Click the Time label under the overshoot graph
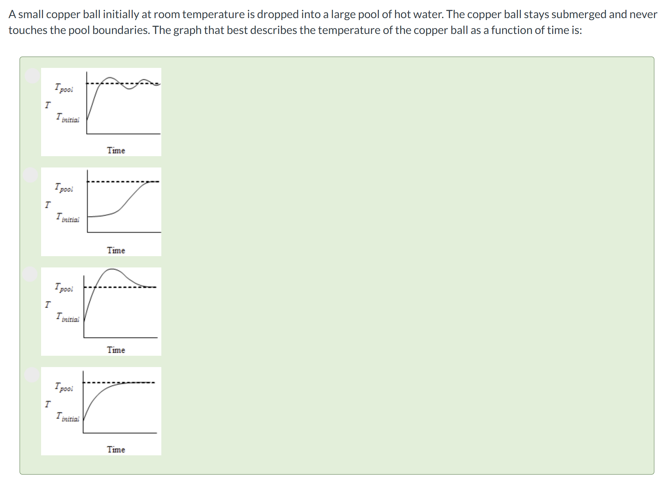 (116, 350)
